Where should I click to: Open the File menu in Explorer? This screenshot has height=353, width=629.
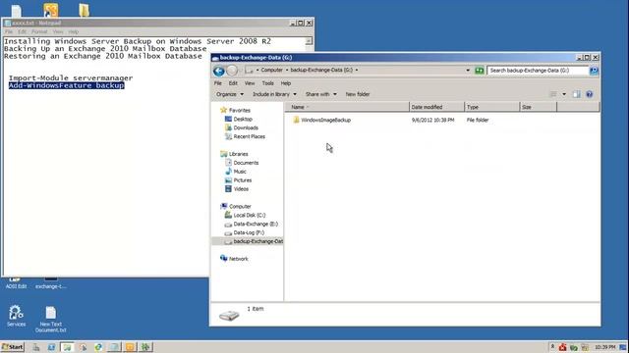tap(218, 83)
